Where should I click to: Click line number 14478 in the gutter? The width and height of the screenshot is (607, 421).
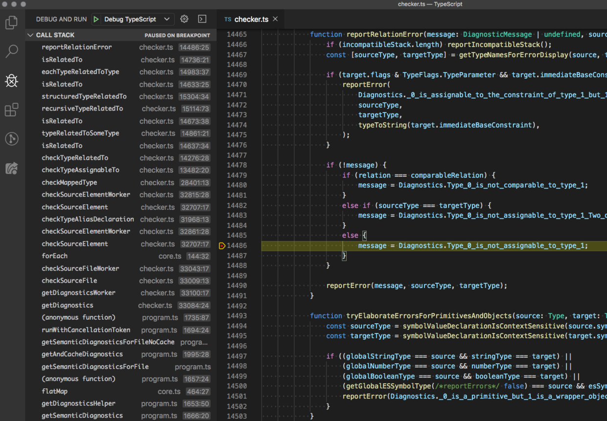pyautogui.click(x=236, y=165)
